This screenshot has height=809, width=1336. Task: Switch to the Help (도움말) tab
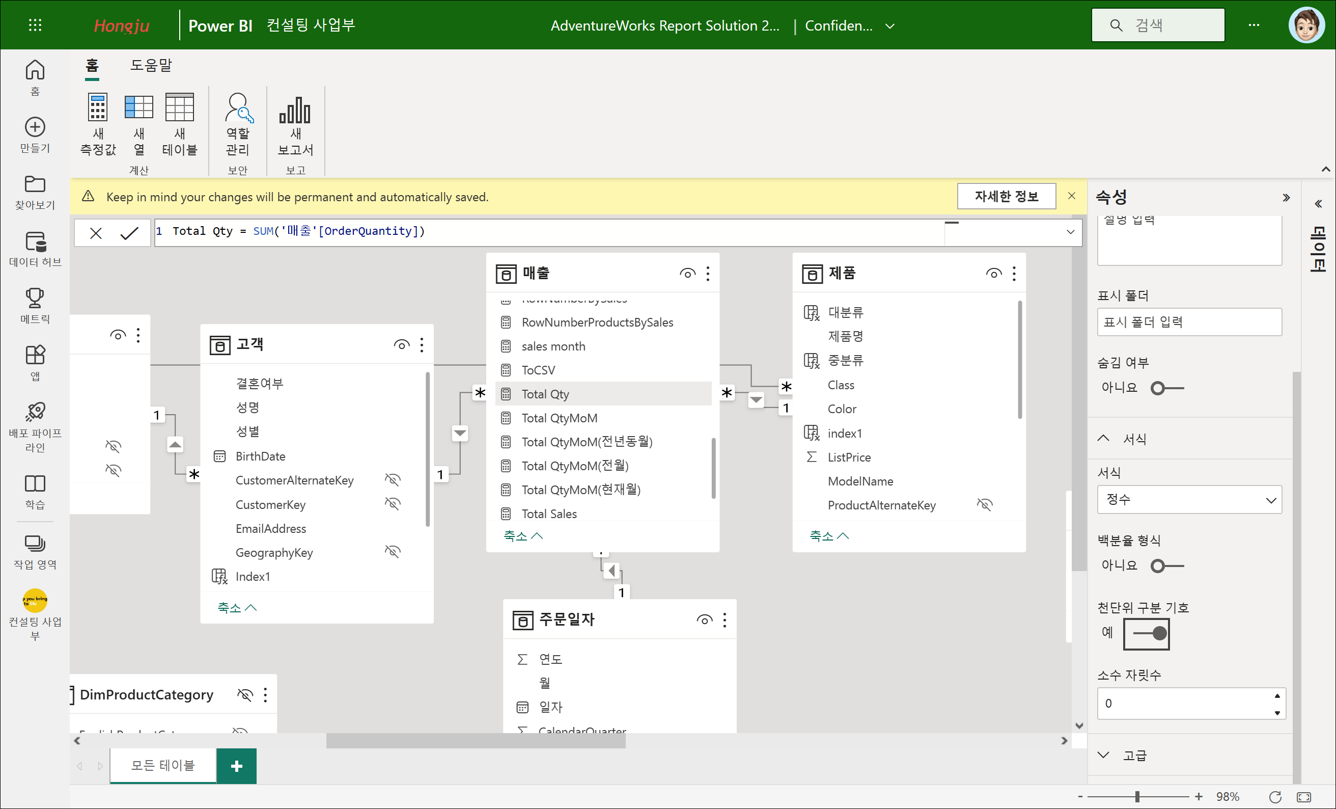tap(151, 66)
